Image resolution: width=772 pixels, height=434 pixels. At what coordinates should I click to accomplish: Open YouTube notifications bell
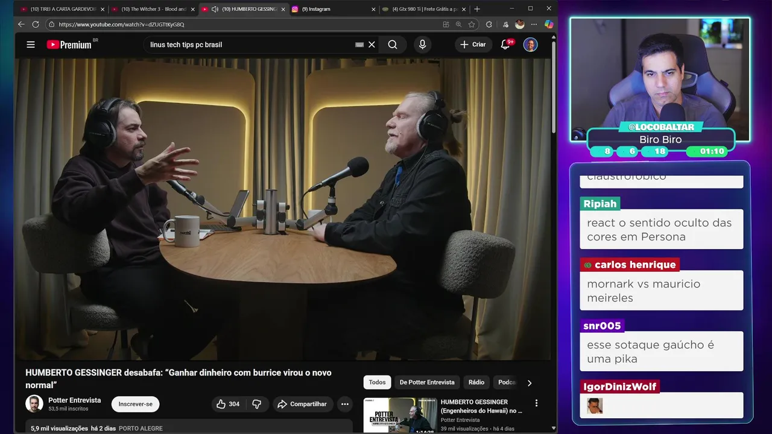pyautogui.click(x=505, y=45)
